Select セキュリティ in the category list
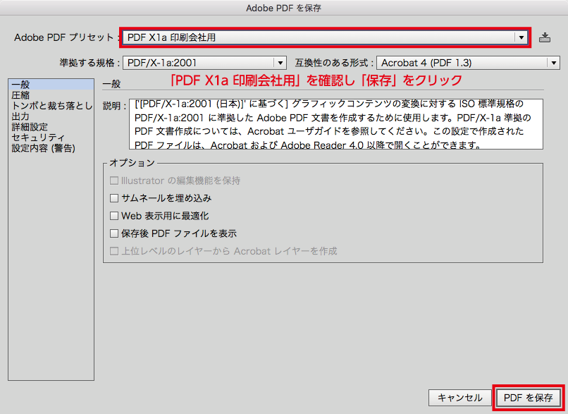The height and width of the screenshot is (414, 568). tap(51, 138)
